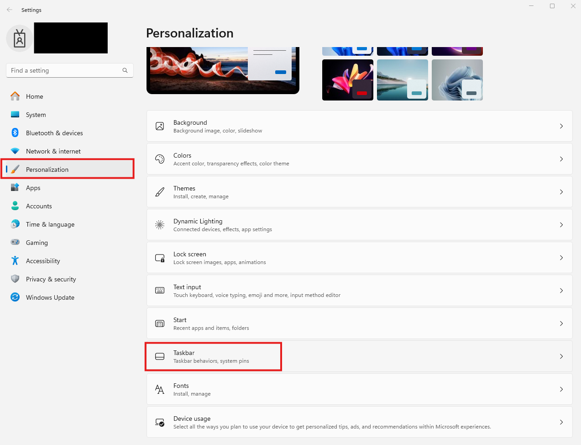
Task: Expand Background settings via chevron
Action: tap(561, 126)
